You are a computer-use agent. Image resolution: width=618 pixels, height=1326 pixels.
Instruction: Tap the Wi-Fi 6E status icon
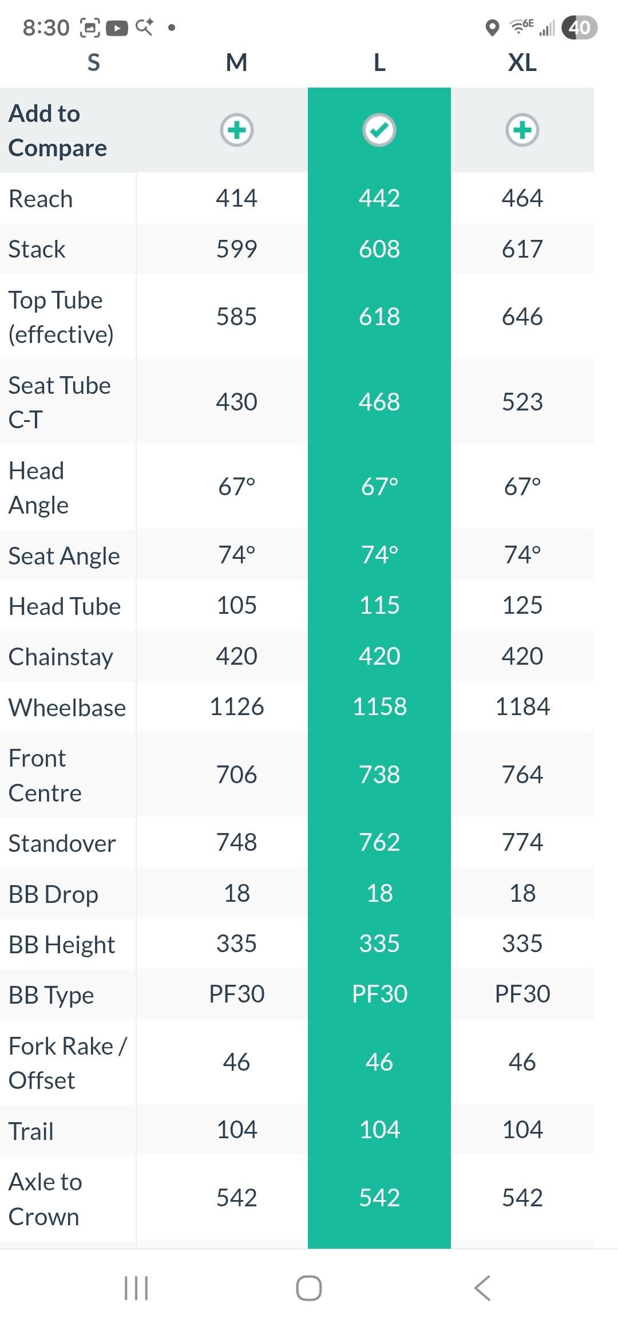click(x=521, y=26)
